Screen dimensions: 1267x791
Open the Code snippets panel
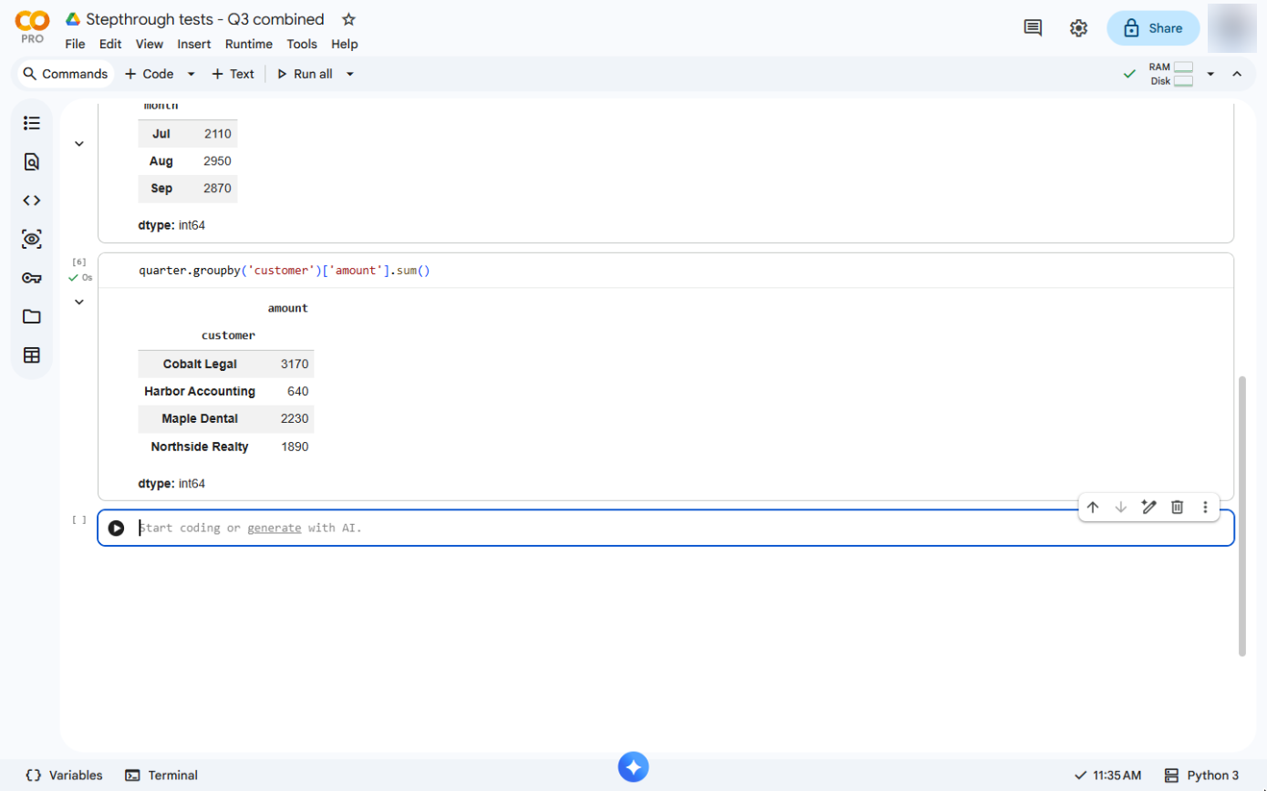tap(32, 200)
